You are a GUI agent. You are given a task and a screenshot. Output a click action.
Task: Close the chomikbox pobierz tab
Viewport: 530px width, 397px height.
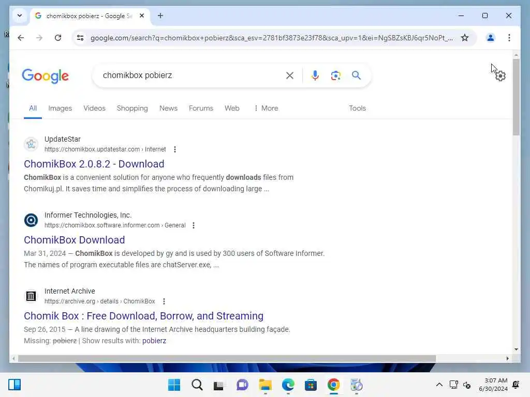(x=142, y=16)
